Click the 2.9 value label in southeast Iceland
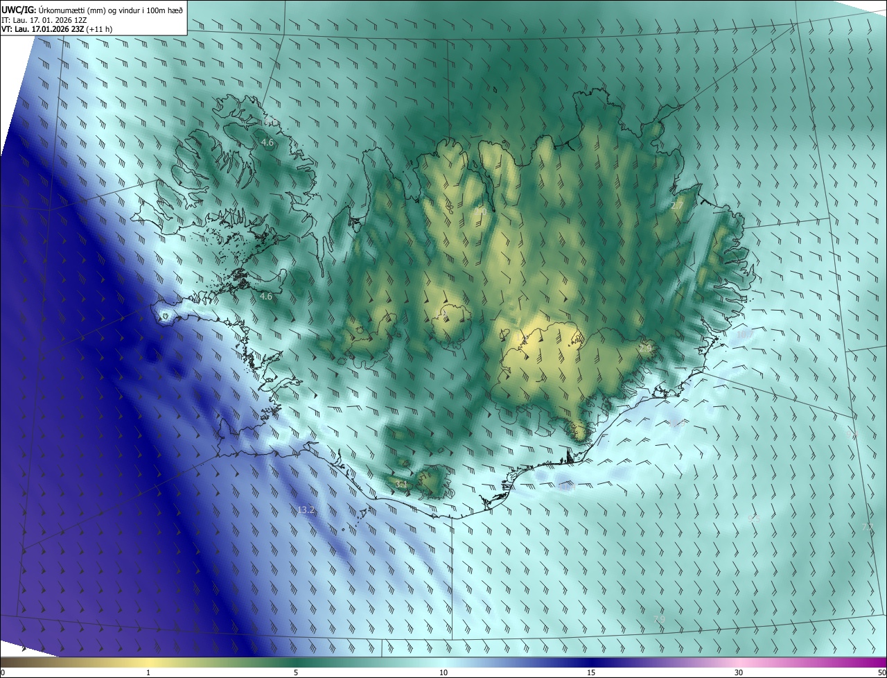 coord(645,348)
